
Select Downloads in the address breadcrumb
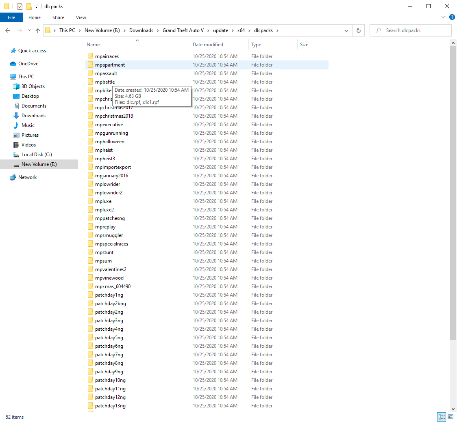141,30
